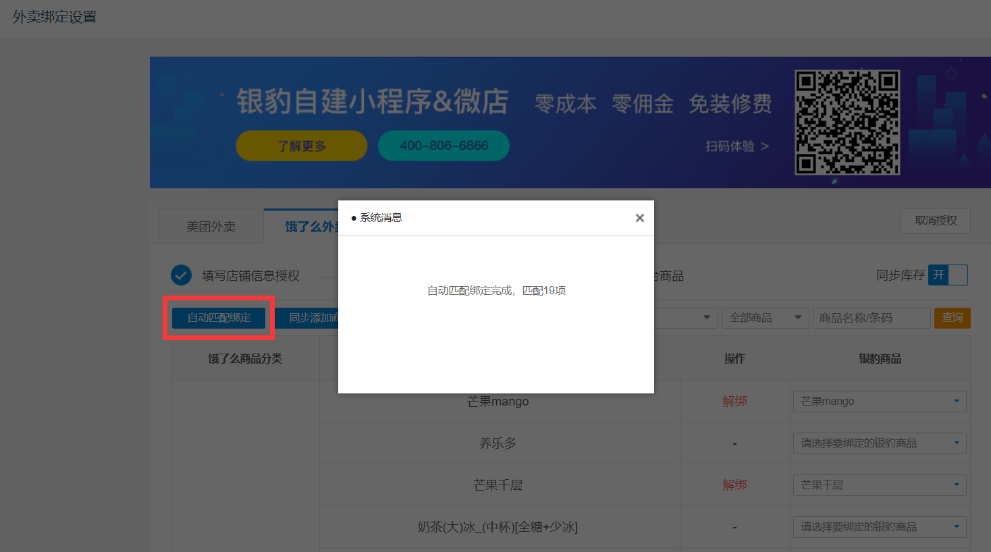Open the 养乐多 row's product binding dropdown
Image resolution: width=991 pixels, height=552 pixels.
pos(880,443)
